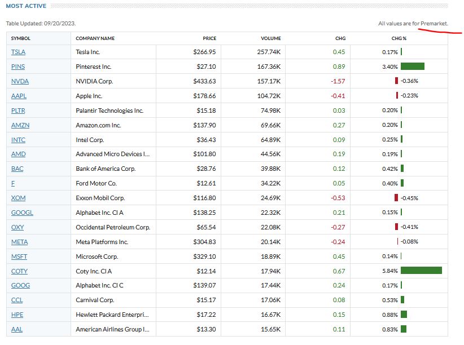Open the INTC stock link
The height and width of the screenshot is (345, 464).
coord(18,140)
